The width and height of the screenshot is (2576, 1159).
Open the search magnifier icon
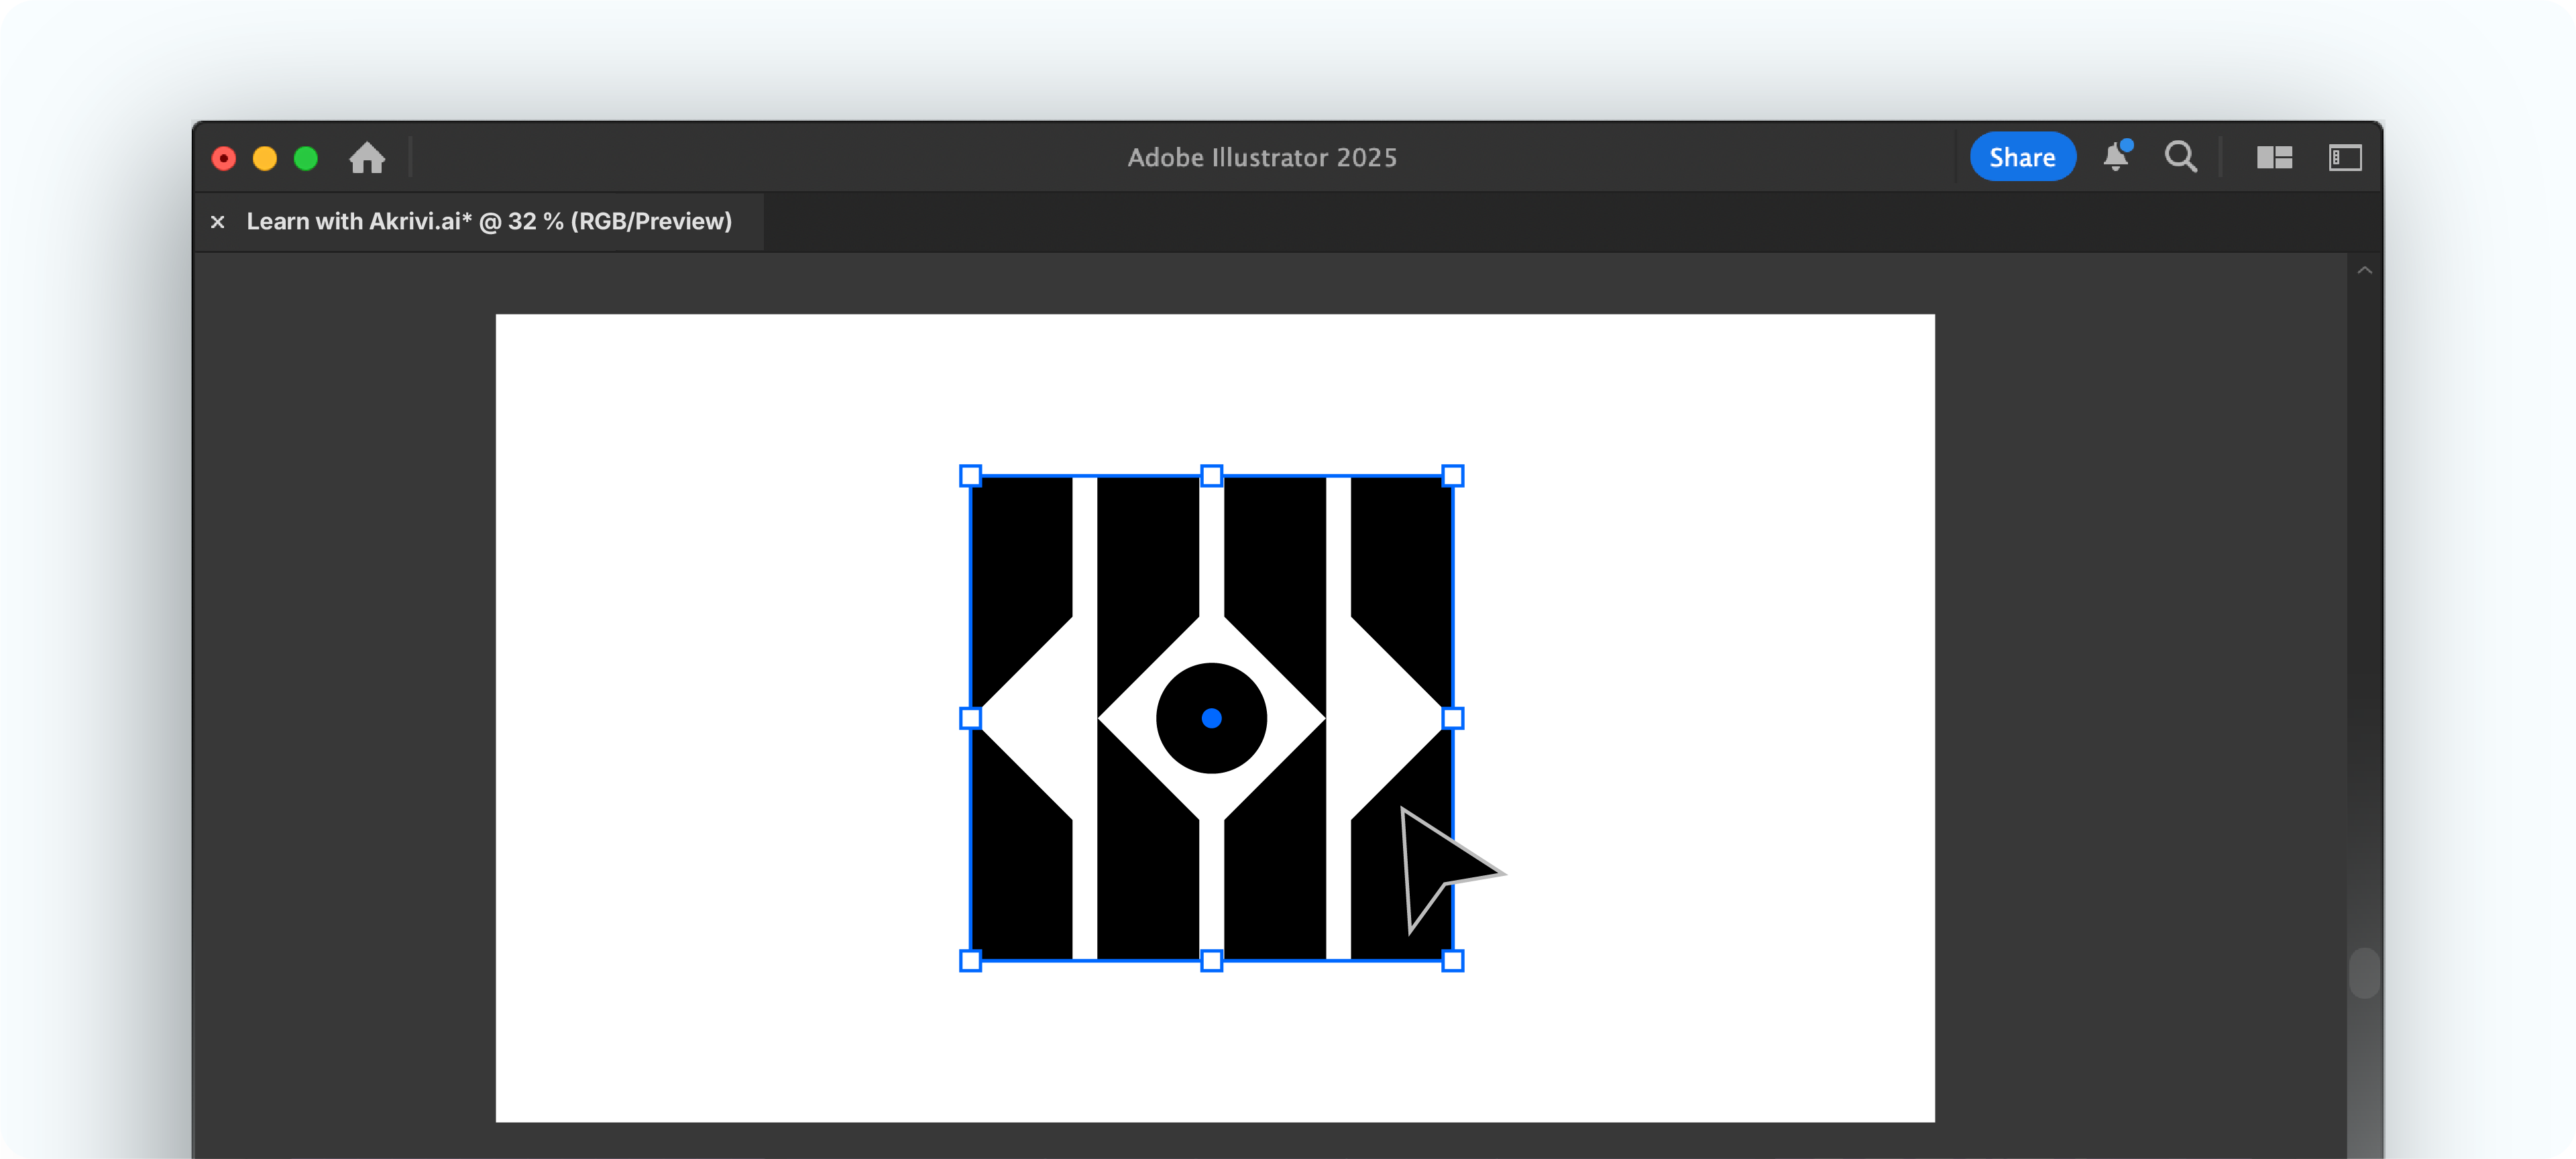tap(2180, 157)
